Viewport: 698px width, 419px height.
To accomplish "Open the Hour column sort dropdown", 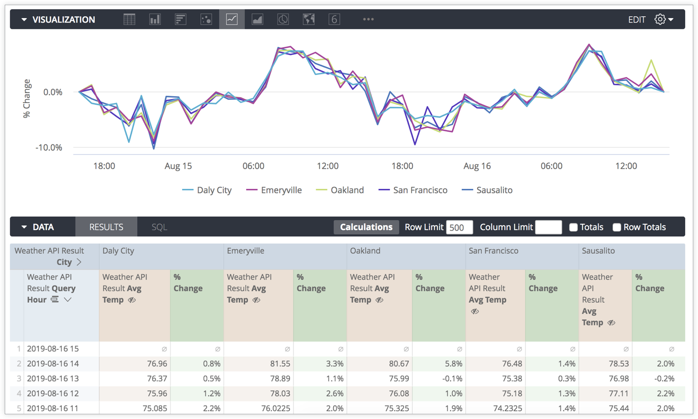I will tap(67, 299).
